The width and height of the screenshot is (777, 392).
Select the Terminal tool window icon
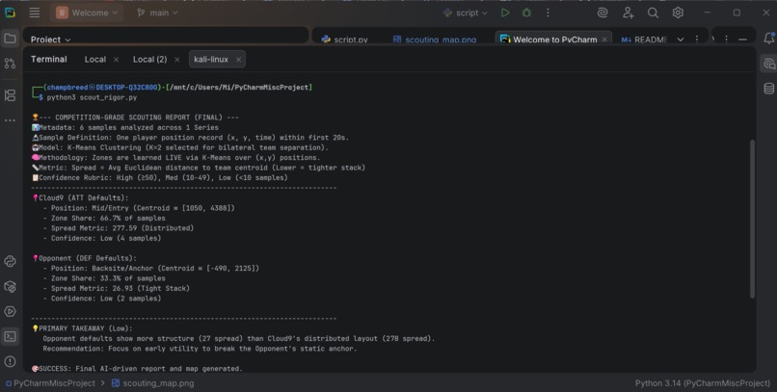tap(10, 336)
